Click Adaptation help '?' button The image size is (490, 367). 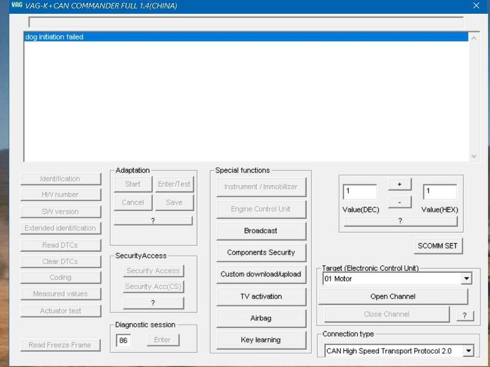click(153, 221)
